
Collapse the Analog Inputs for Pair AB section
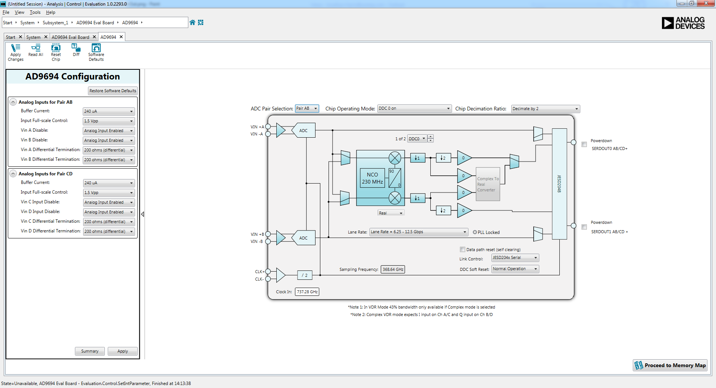point(13,101)
